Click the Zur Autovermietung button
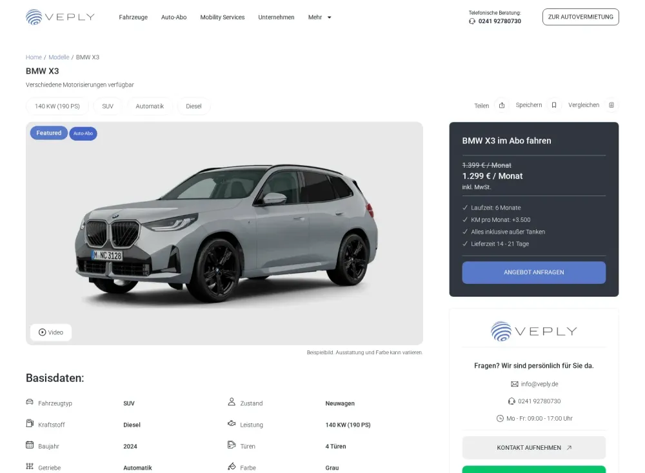Screen dimensions: 645x473 click(x=580, y=17)
